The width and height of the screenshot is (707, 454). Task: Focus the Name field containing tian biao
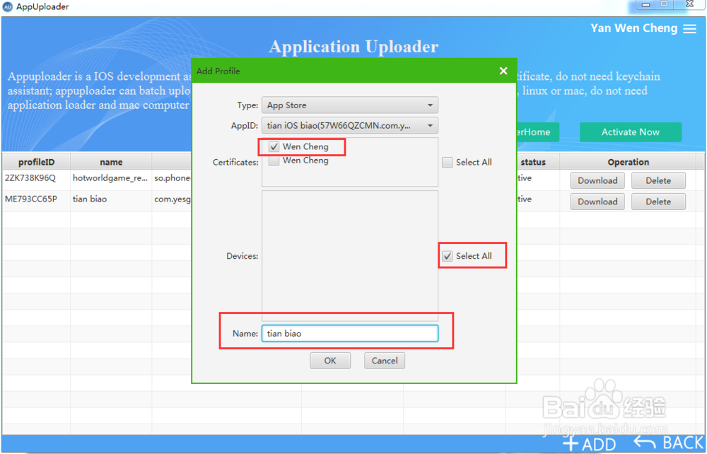(350, 334)
